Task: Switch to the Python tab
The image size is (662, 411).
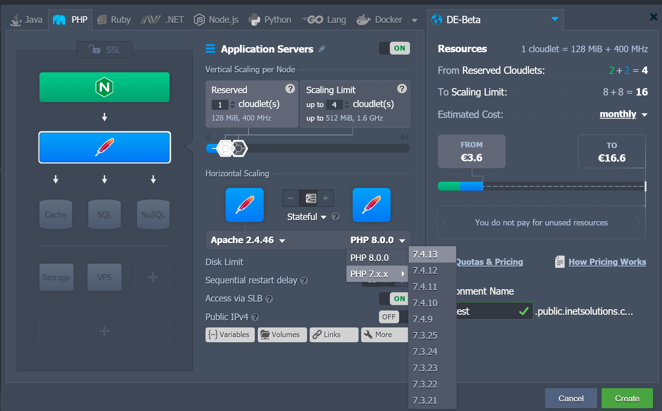Action: 270,20
